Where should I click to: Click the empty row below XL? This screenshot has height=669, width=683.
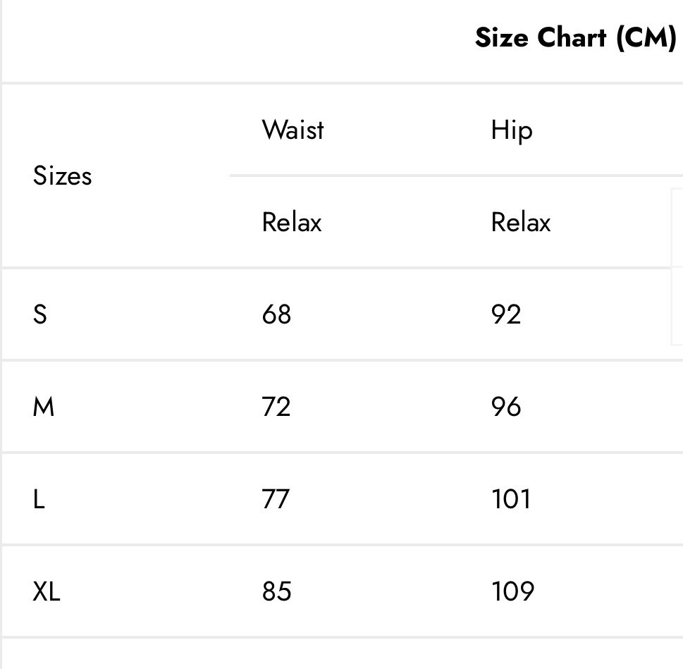click(x=343, y=654)
